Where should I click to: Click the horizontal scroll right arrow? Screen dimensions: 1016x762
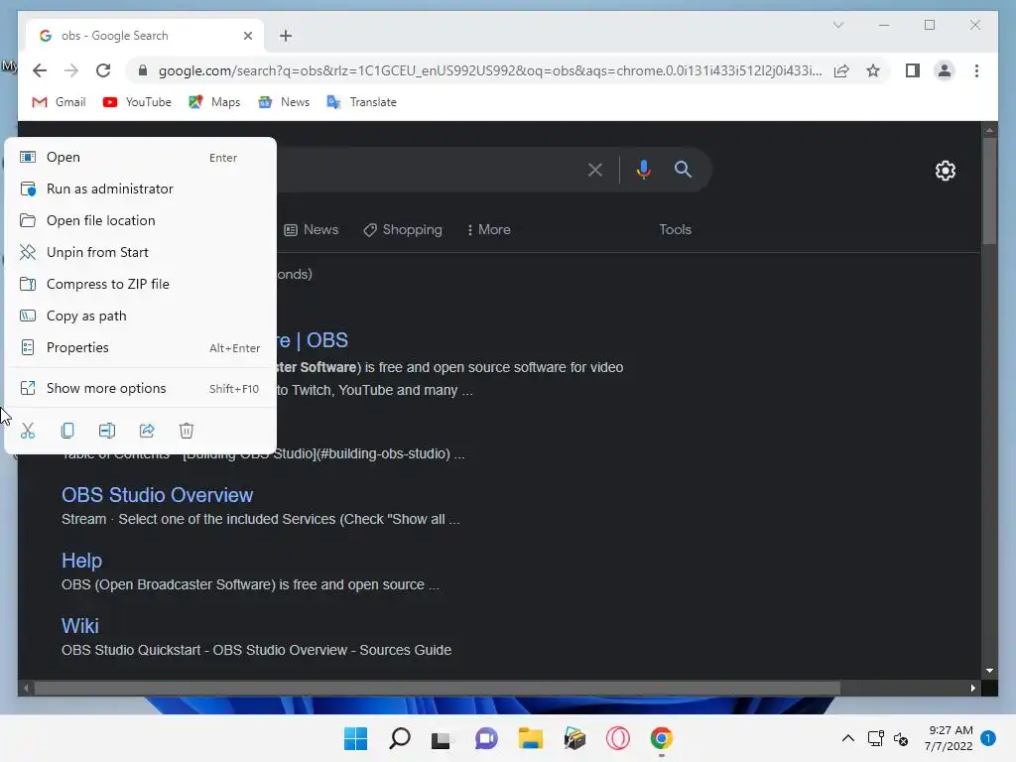coord(973,689)
